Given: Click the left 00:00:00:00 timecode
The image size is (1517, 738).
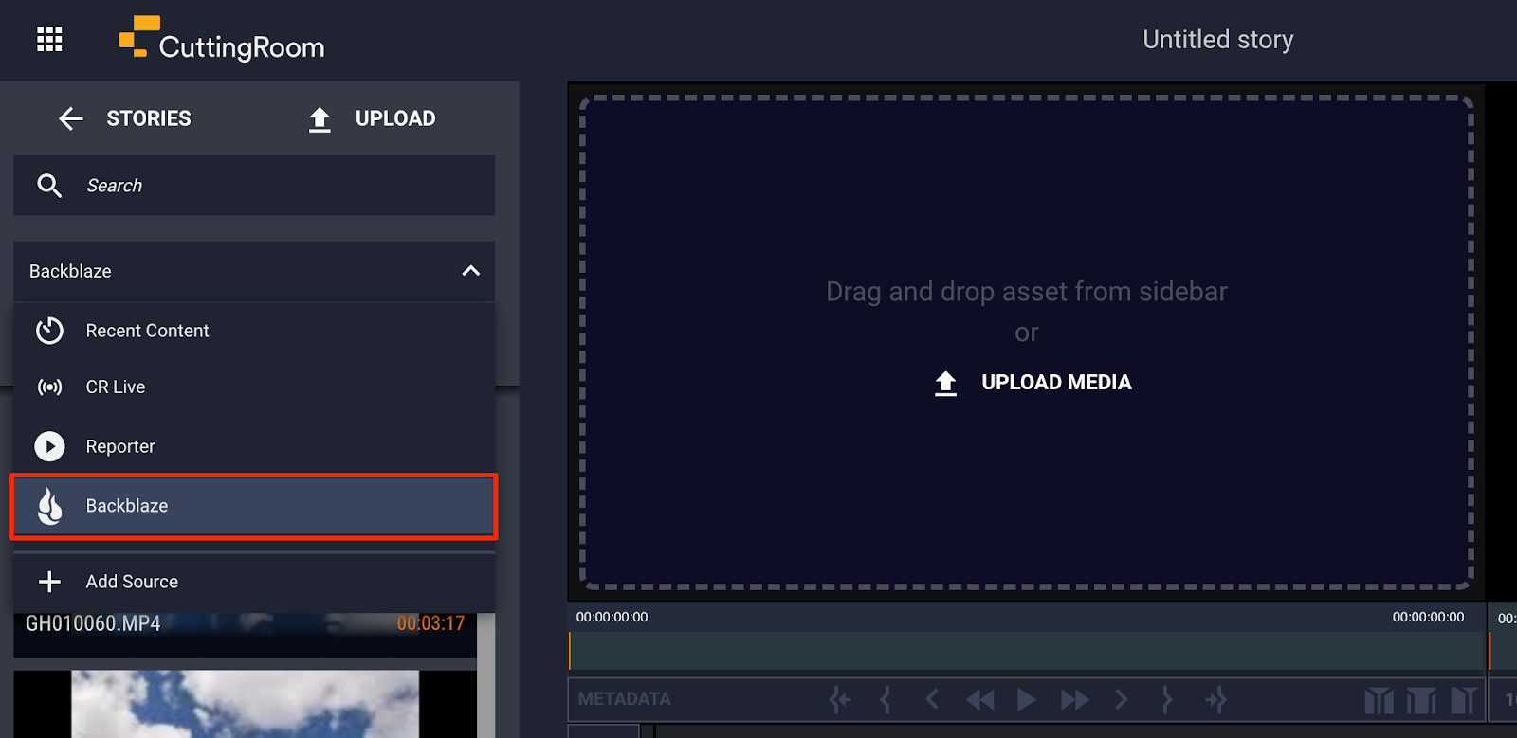Looking at the screenshot, I should pyautogui.click(x=612, y=617).
